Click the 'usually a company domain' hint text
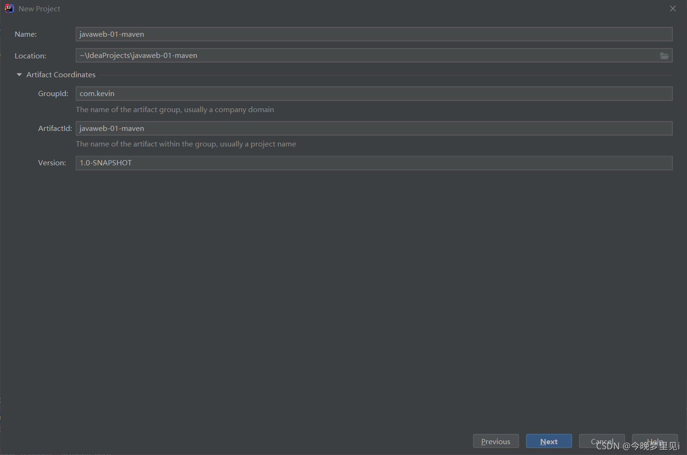This screenshot has height=455, width=687. point(229,110)
